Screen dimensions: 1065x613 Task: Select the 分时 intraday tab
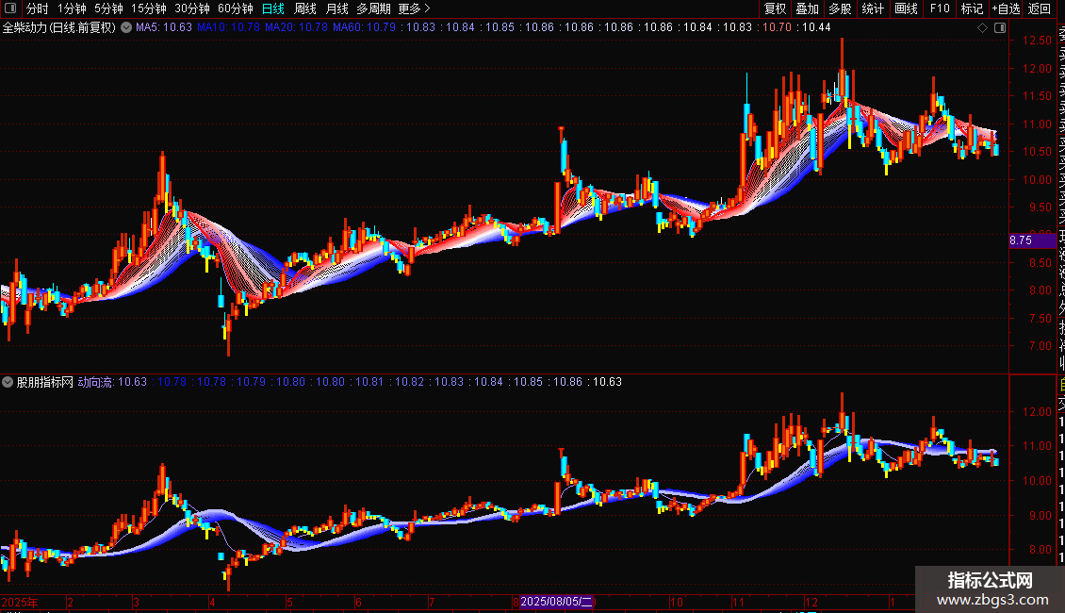[38, 8]
